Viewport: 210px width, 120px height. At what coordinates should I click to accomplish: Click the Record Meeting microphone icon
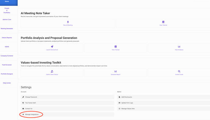[68, 22]
